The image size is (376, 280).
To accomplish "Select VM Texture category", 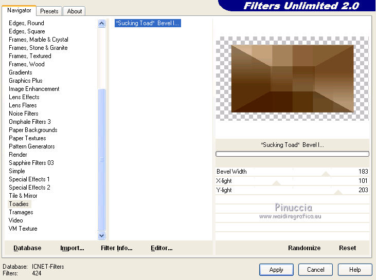I will coord(23,229).
